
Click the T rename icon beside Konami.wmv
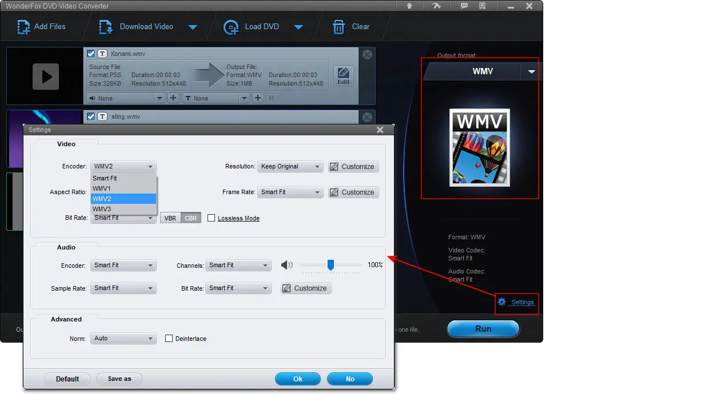point(102,54)
